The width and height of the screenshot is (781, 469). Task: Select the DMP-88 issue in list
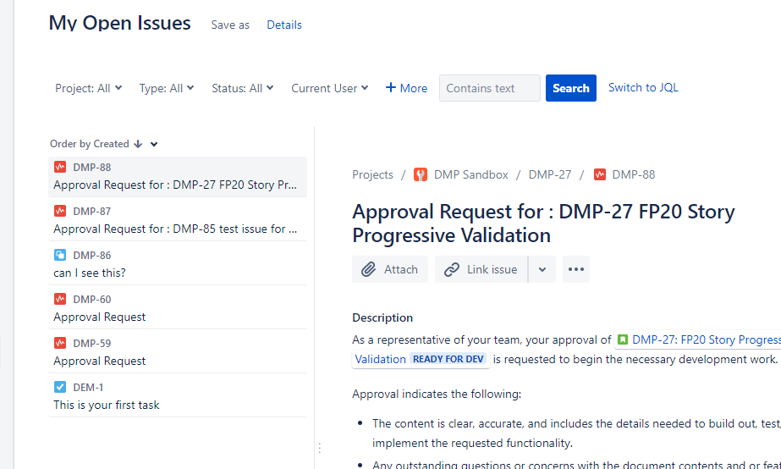pyautogui.click(x=178, y=176)
